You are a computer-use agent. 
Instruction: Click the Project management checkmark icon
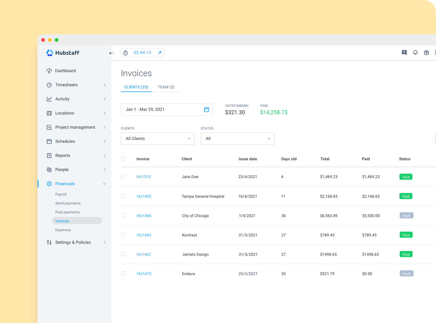[49, 127]
